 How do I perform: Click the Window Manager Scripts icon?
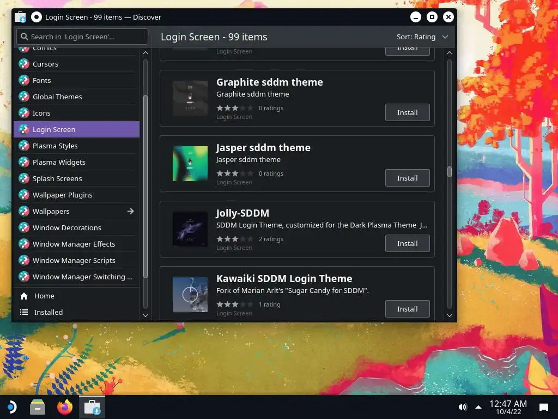(x=24, y=260)
